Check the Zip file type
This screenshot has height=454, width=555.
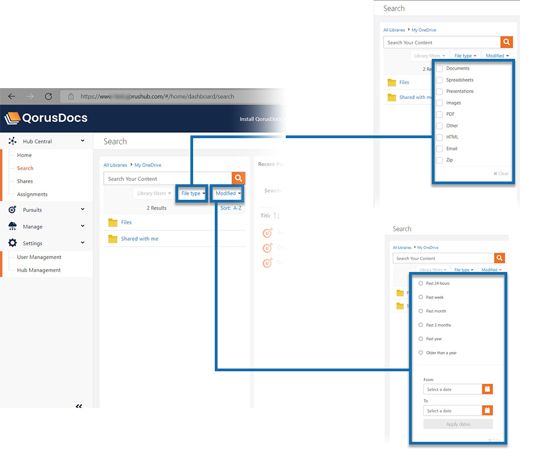click(439, 160)
